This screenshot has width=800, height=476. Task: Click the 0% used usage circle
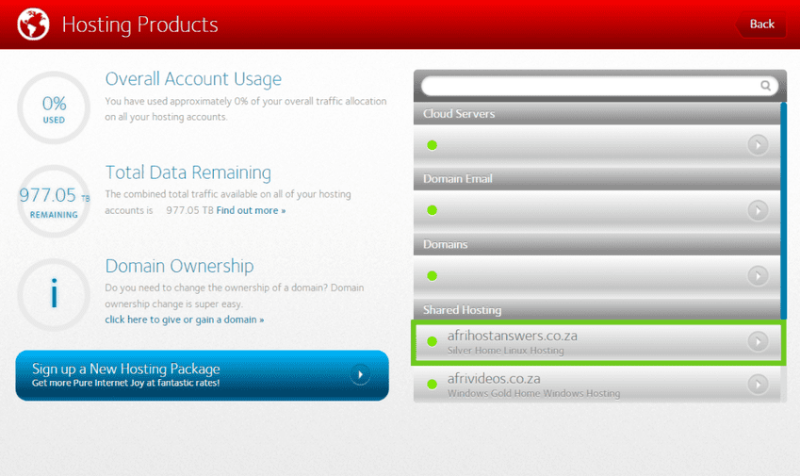tap(54, 107)
